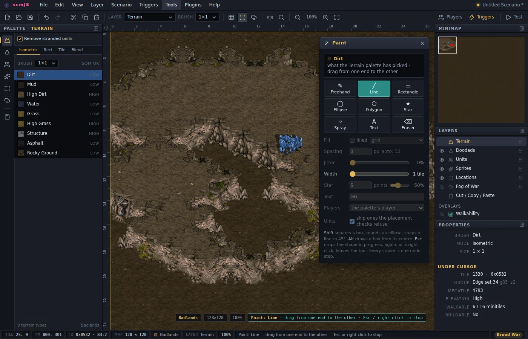This screenshot has width=528, height=339.
Task: Open the Plugins menu
Action: 193,5
